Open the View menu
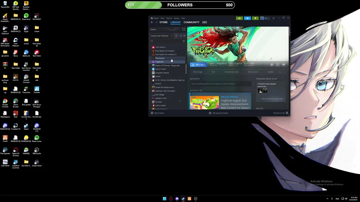360x202 pixels. click(x=162, y=18)
